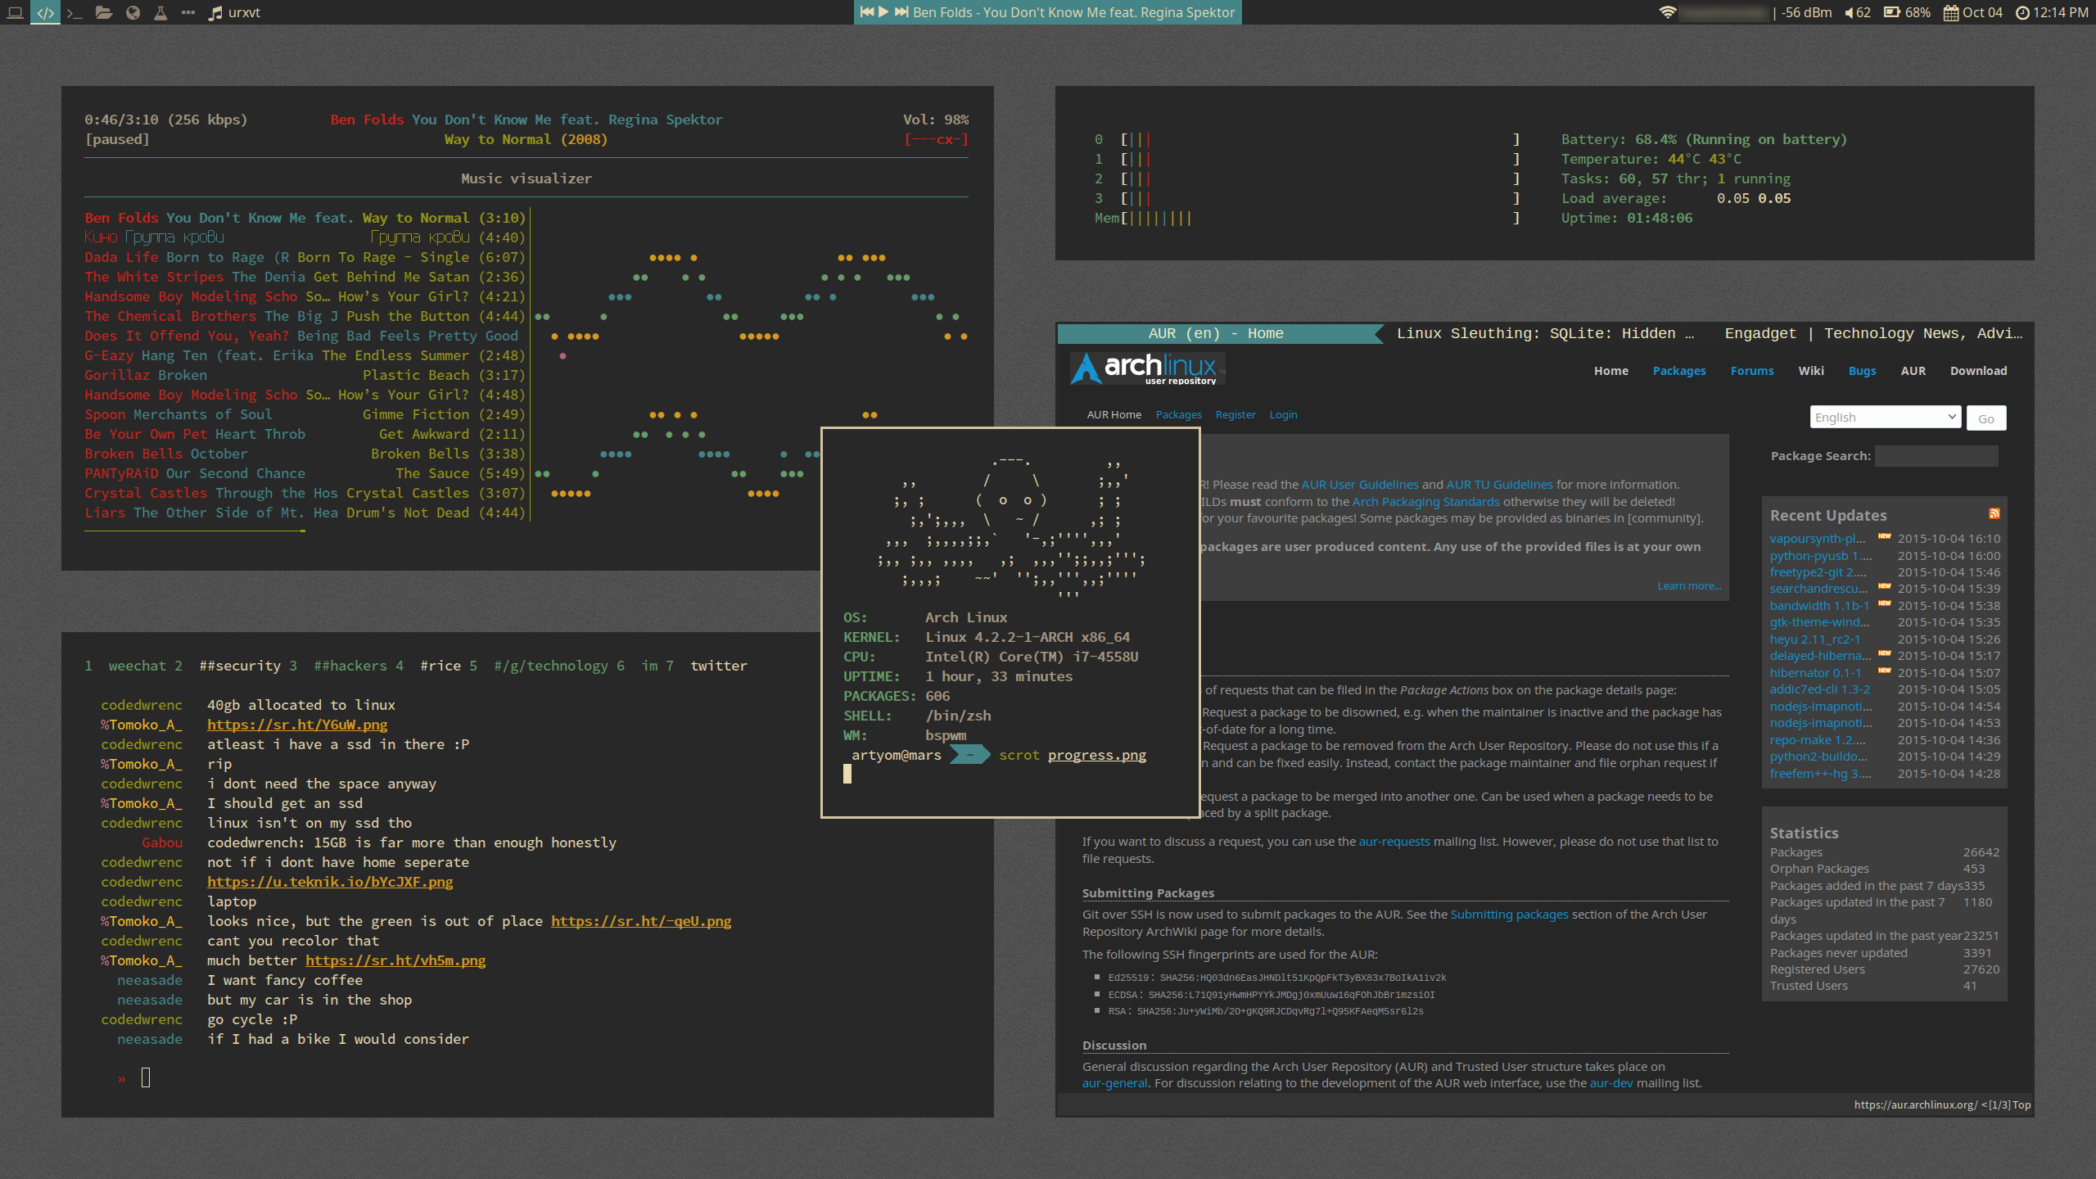Open the Wiki navigation link

1811,371
